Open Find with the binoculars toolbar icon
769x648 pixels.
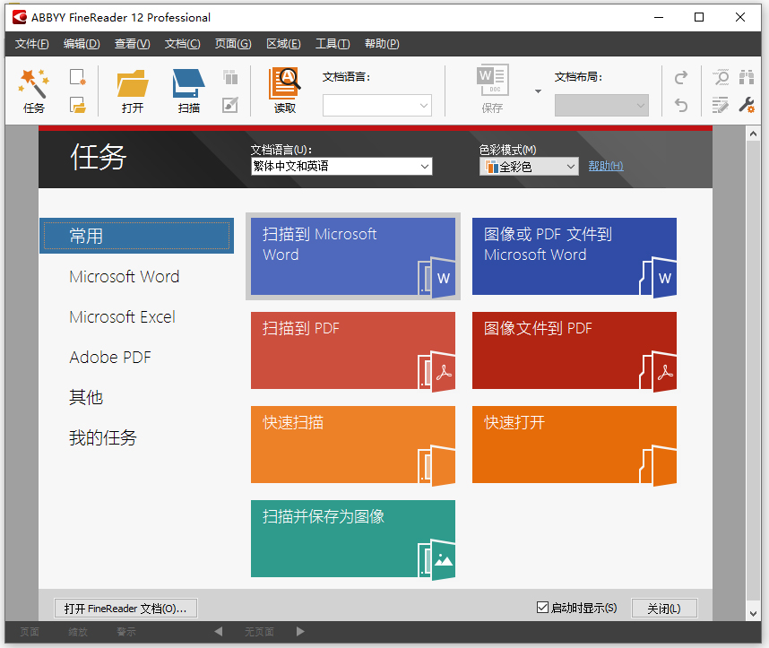click(747, 78)
